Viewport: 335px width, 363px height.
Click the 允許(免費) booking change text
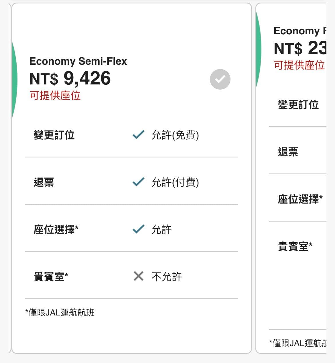[175, 135]
